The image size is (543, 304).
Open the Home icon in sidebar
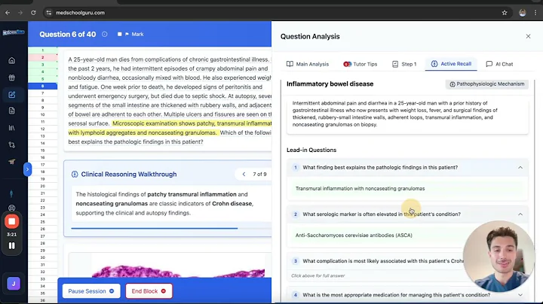[12, 61]
